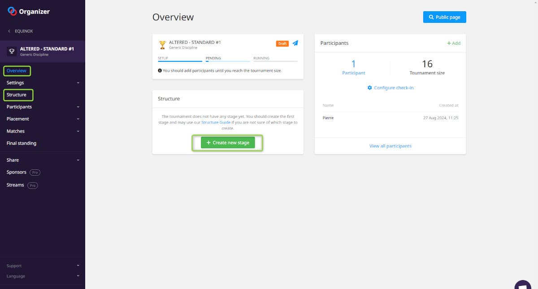Select participant Pierre row
Viewport: 538px width, 289px height.
coord(390,118)
